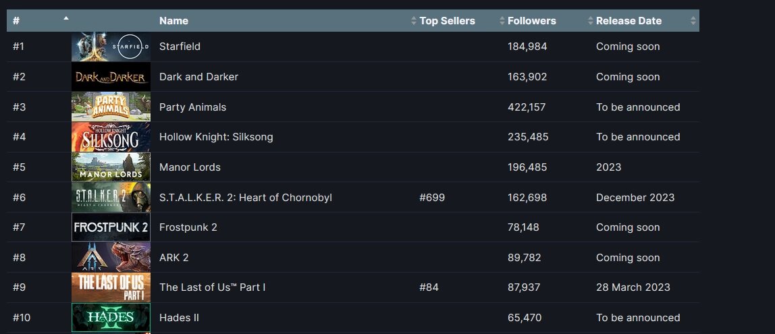Open the Starfield game thumbnail
This screenshot has height=334, width=775.
pos(111,47)
